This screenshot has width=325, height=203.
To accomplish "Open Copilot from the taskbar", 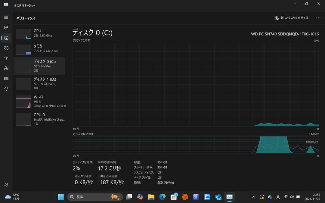I will click(140, 197).
